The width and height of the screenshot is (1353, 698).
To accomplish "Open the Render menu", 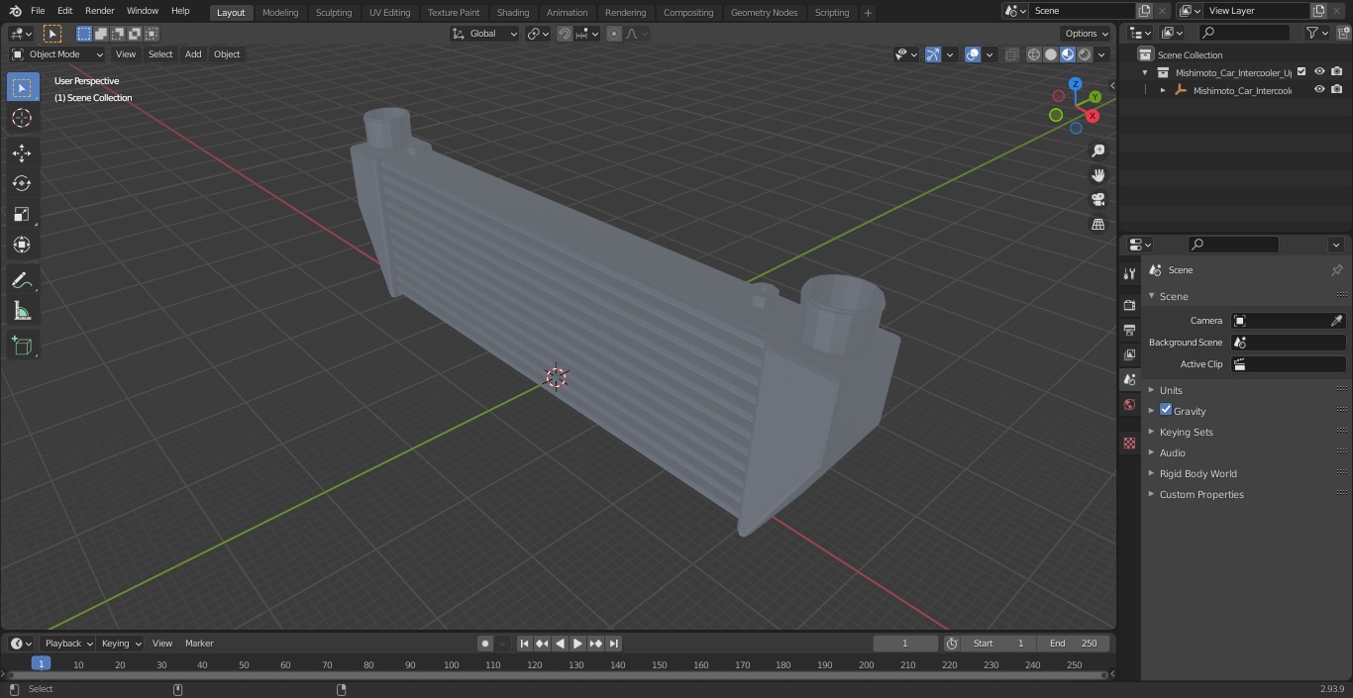I will 99,11.
